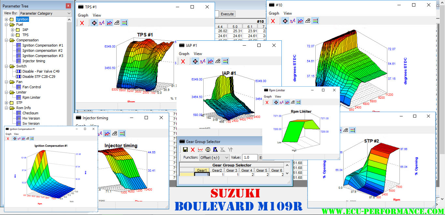Click the red X icon in #10 window toolbar
Image resolution: width=445 pixels, height=215 pixels.
point(273,21)
